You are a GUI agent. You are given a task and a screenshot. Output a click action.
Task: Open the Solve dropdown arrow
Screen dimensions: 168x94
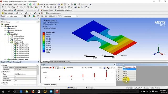44,4
